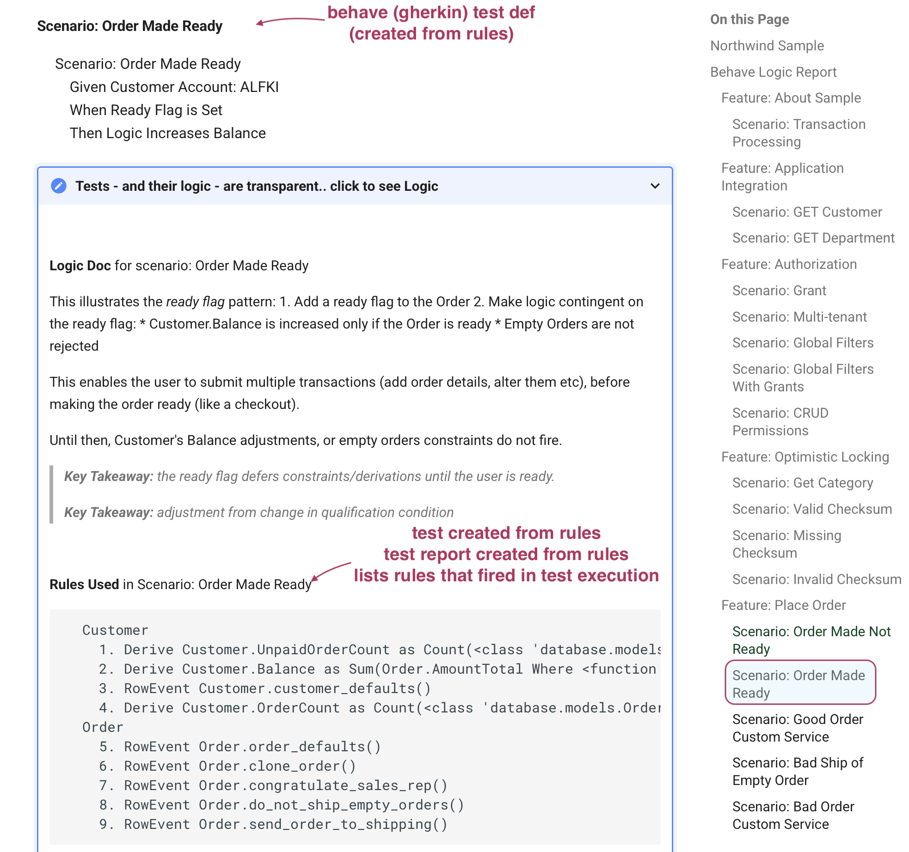Open Scenario: Order Made Not Ready
The image size is (909, 852).
pyautogui.click(x=811, y=640)
